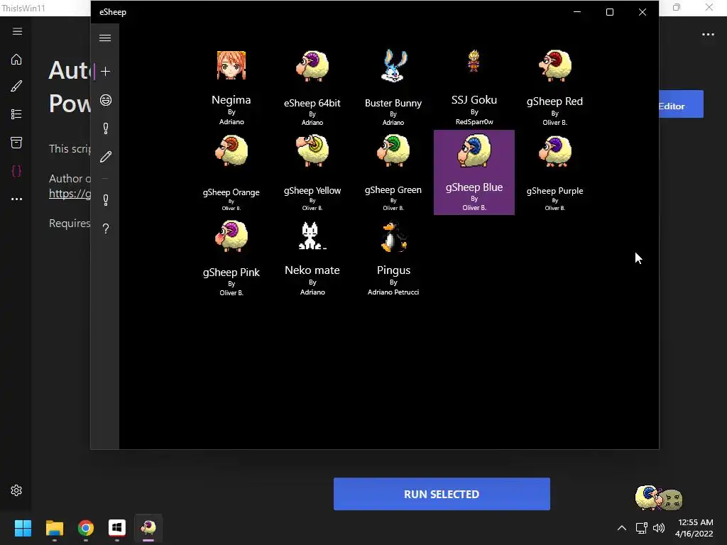Open the Windows Start menu

[23, 528]
